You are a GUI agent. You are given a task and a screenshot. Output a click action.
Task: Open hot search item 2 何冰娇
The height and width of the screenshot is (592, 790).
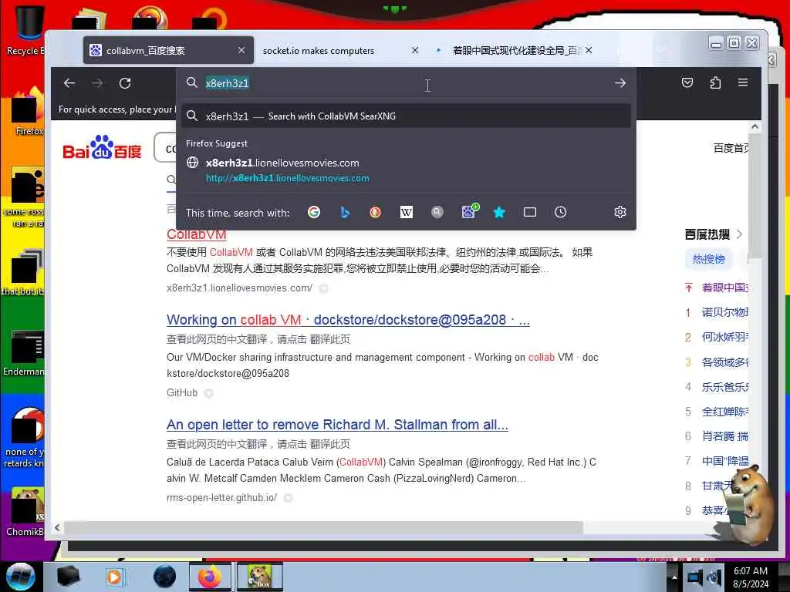click(x=724, y=338)
